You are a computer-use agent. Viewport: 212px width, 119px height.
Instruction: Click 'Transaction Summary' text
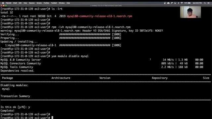tap(15, 96)
